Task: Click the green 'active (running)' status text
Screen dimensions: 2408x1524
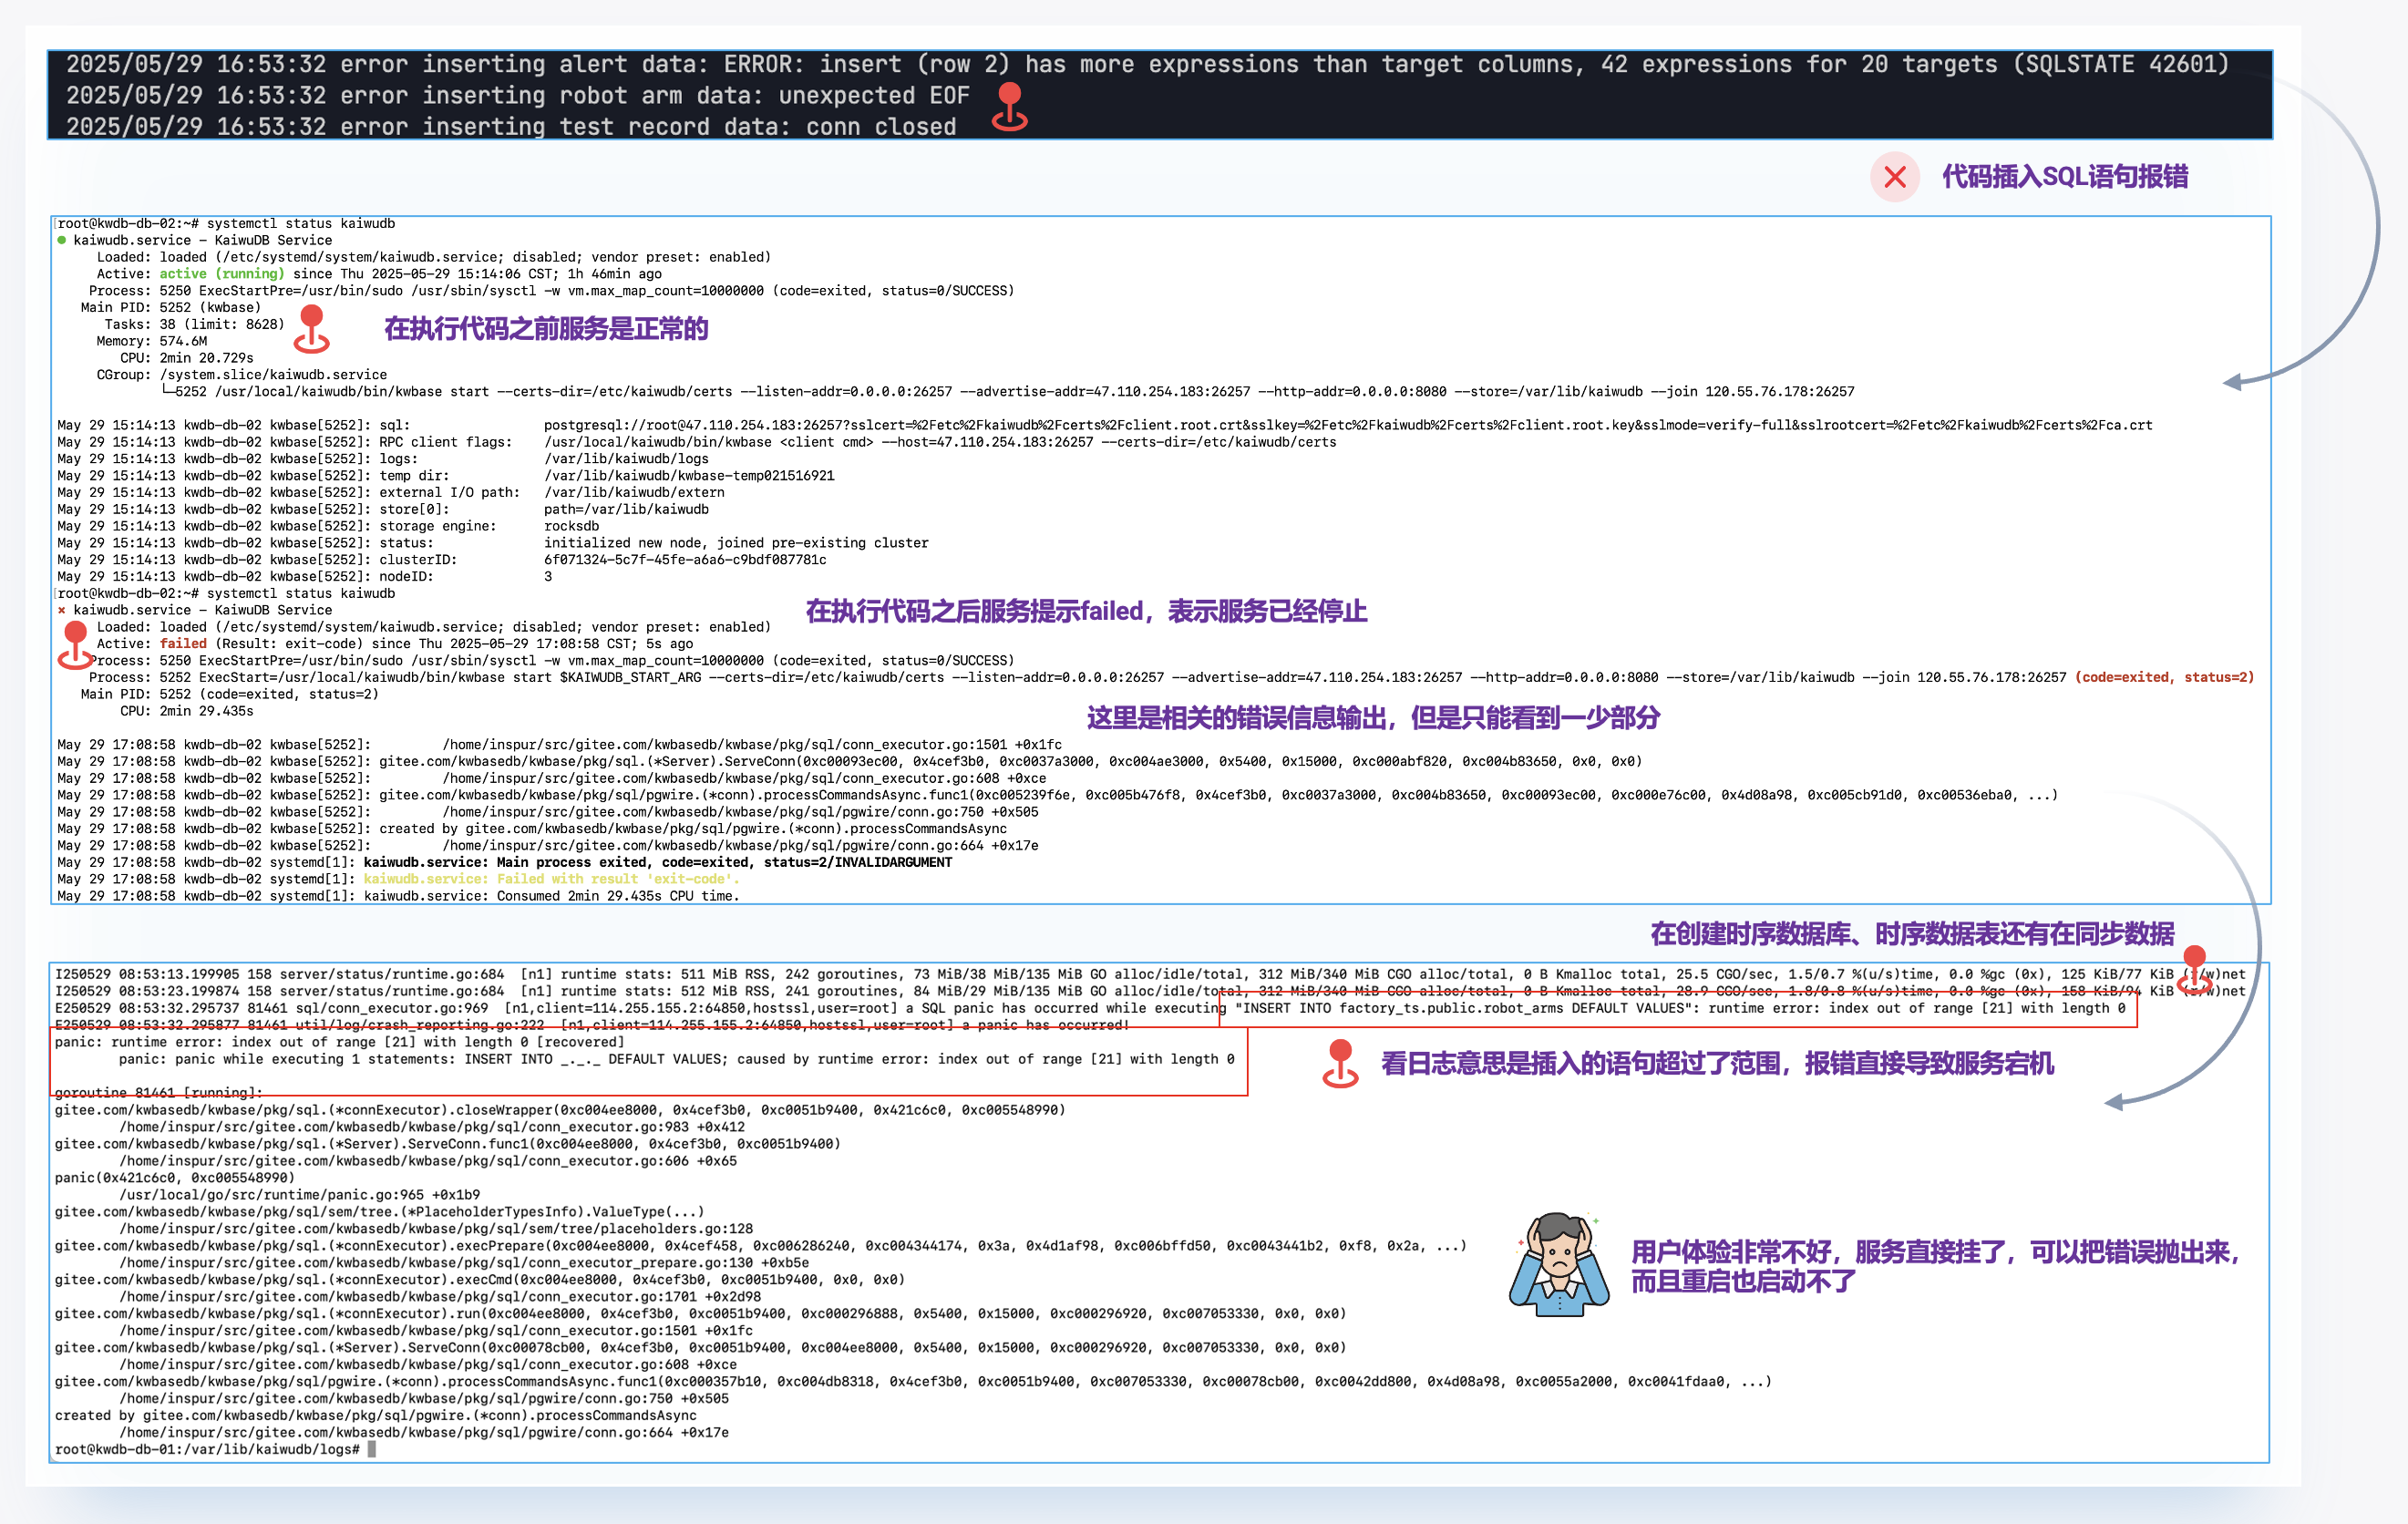Action: coord(221,274)
